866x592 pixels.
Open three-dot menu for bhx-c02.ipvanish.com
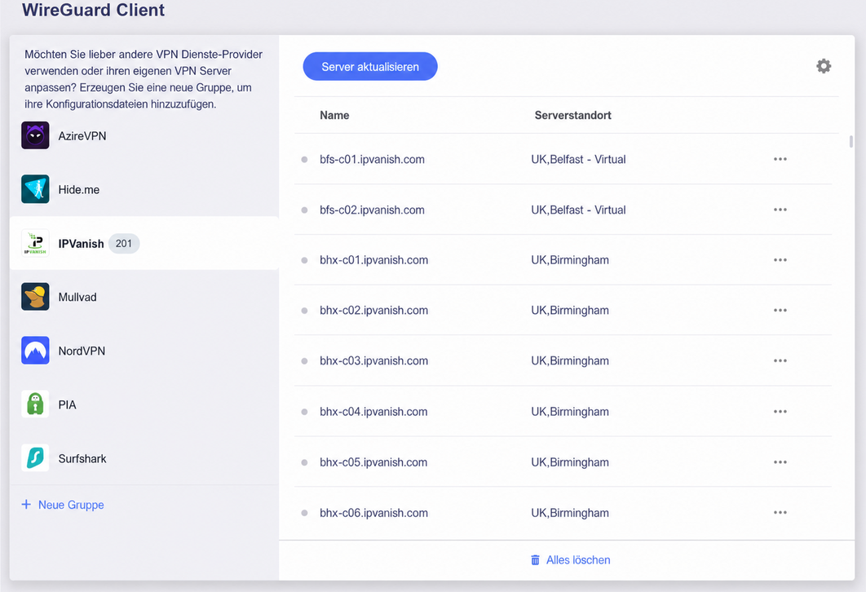pos(780,310)
